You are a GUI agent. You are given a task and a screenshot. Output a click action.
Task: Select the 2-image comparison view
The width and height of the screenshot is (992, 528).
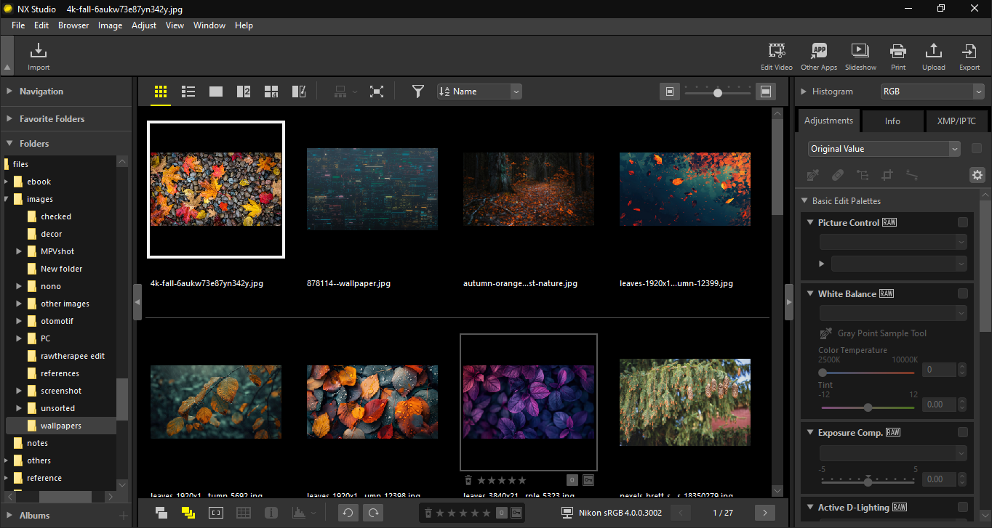coord(244,92)
